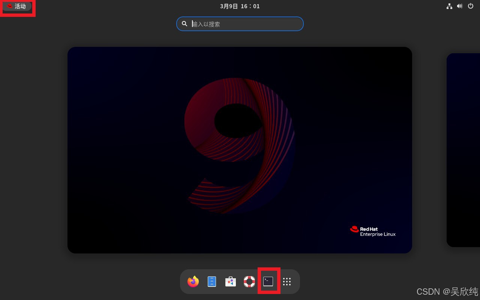Viewport: 480px width, 300px height.
Task: Click the power icon in the top bar
Action: point(471,6)
